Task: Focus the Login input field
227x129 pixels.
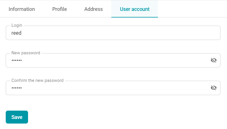Action: click(x=113, y=33)
